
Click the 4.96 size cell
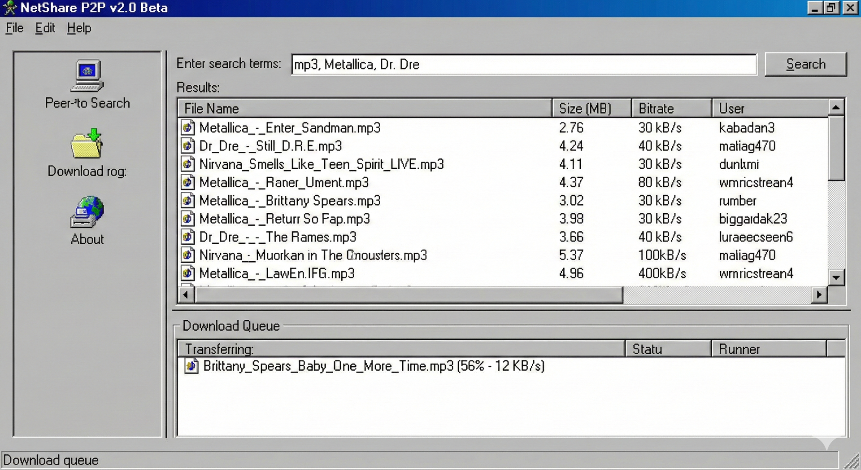coord(571,273)
